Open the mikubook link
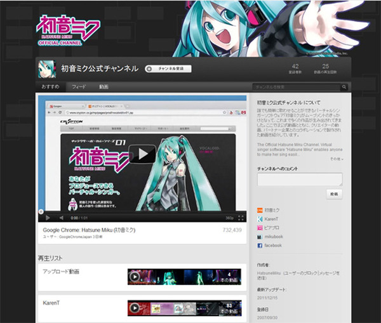 274,237
